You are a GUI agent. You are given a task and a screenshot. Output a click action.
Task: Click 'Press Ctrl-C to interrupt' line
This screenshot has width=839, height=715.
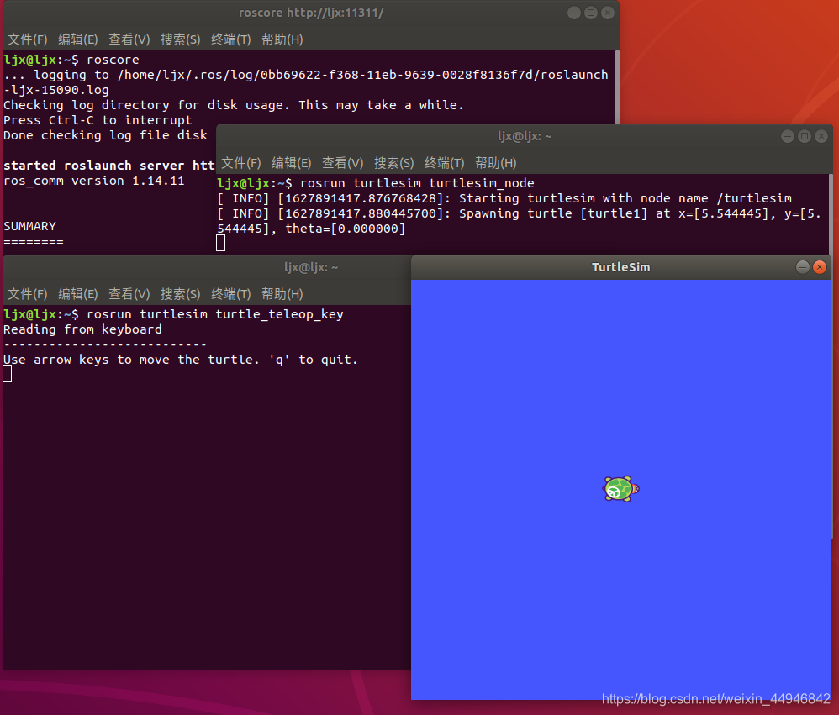click(98, 120)
